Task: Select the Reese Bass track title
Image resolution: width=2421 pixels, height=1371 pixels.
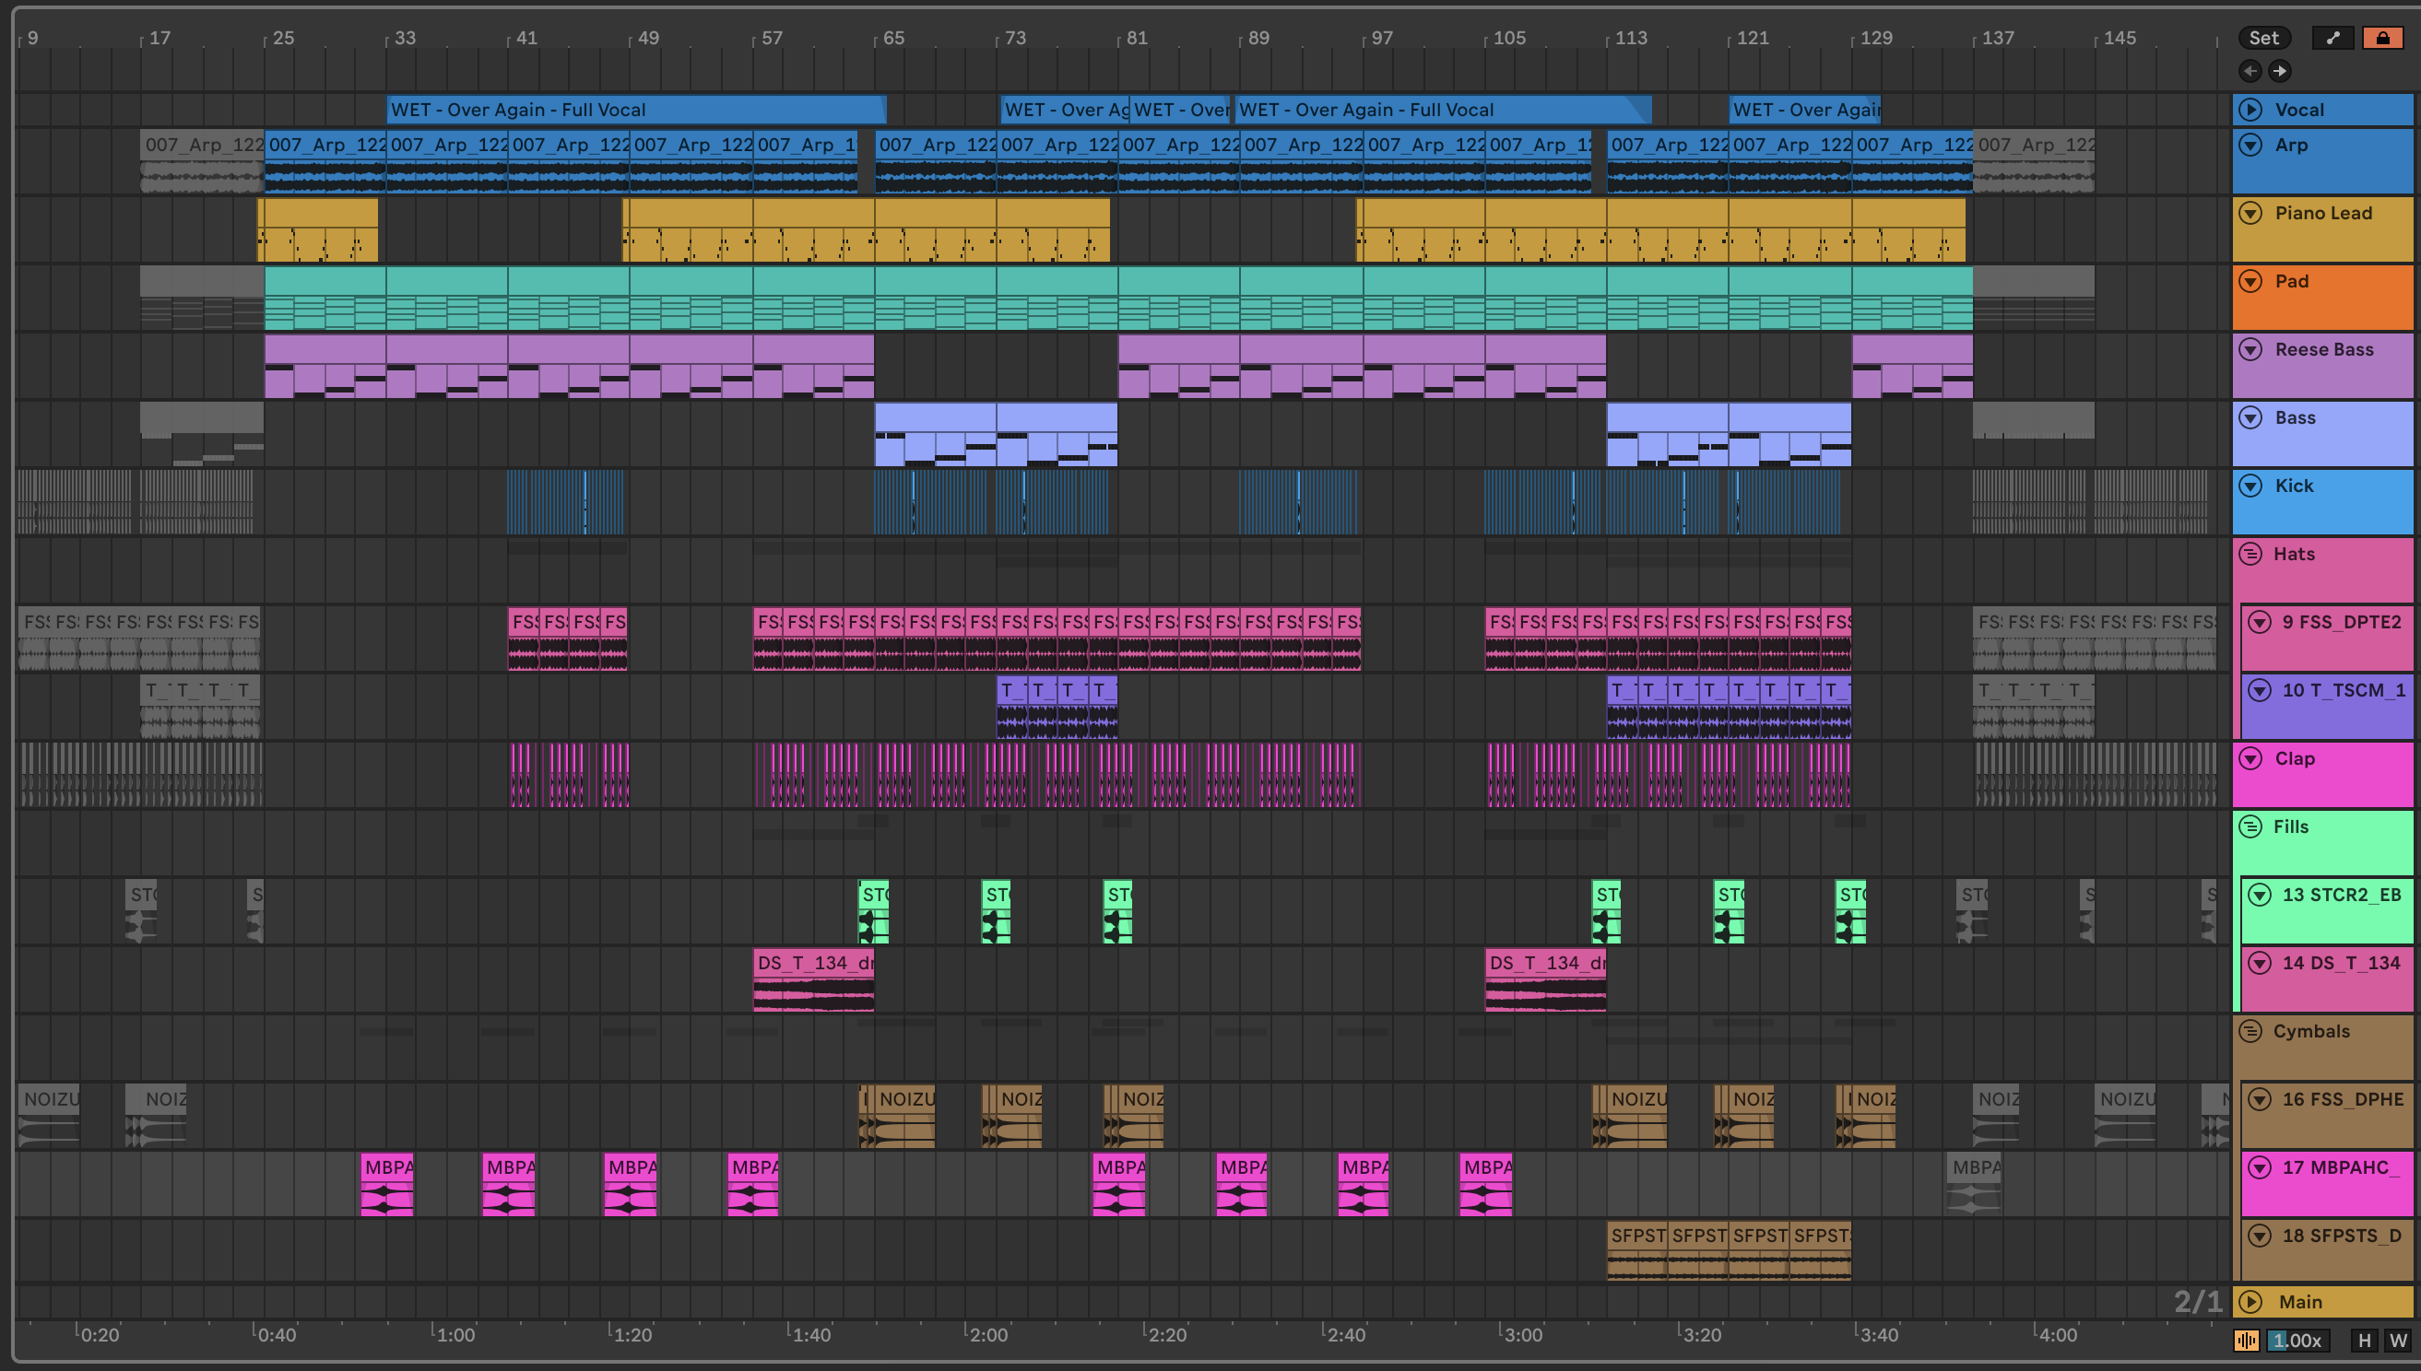Action: (2324, 349)
